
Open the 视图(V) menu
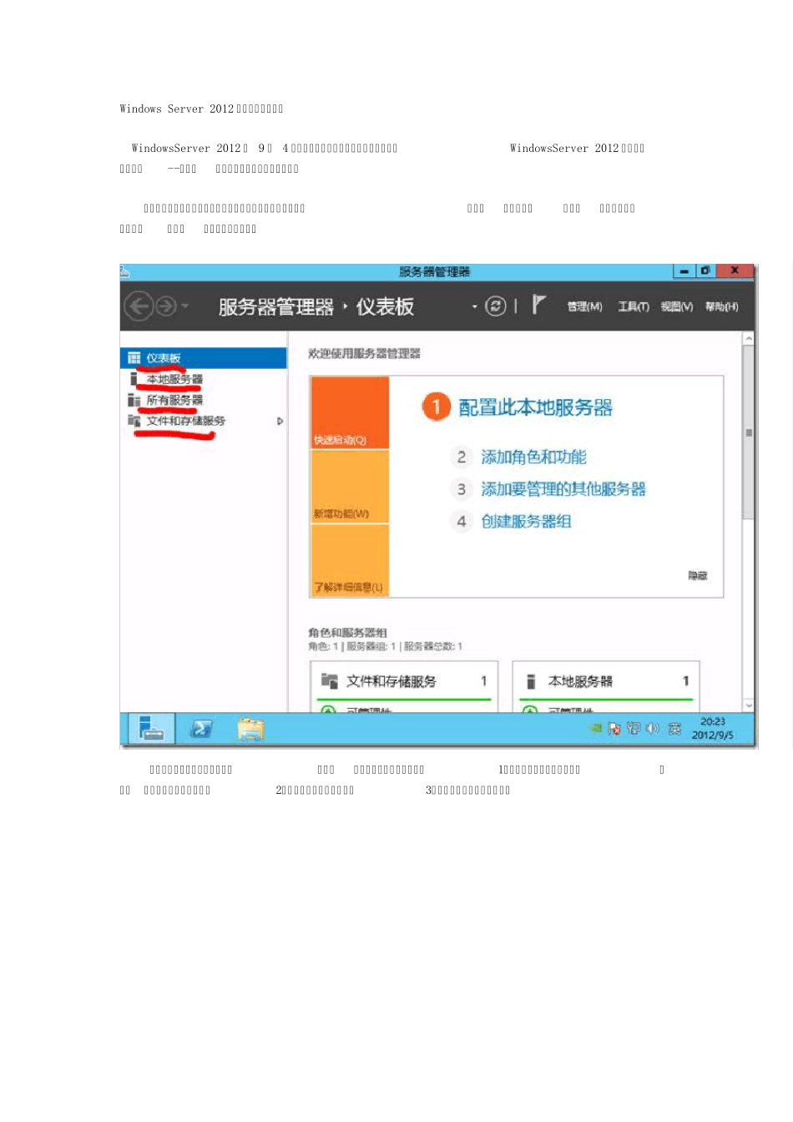coord(677,306)
